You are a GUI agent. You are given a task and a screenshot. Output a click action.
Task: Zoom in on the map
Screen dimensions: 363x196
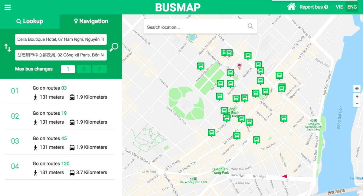click(357, 97)
